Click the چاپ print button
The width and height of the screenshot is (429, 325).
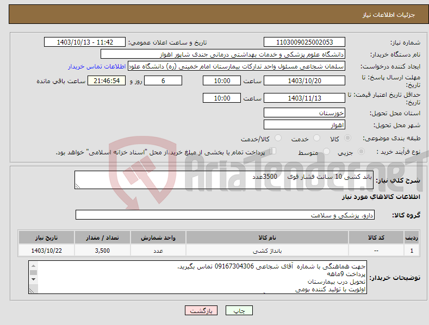239,310
